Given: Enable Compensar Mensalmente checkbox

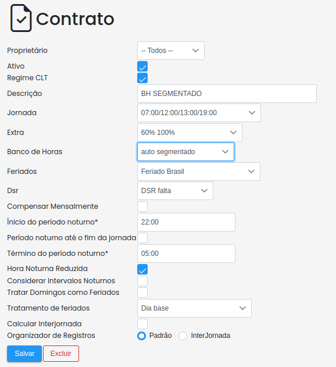Looking at the screenshot, I should point(142,206).
